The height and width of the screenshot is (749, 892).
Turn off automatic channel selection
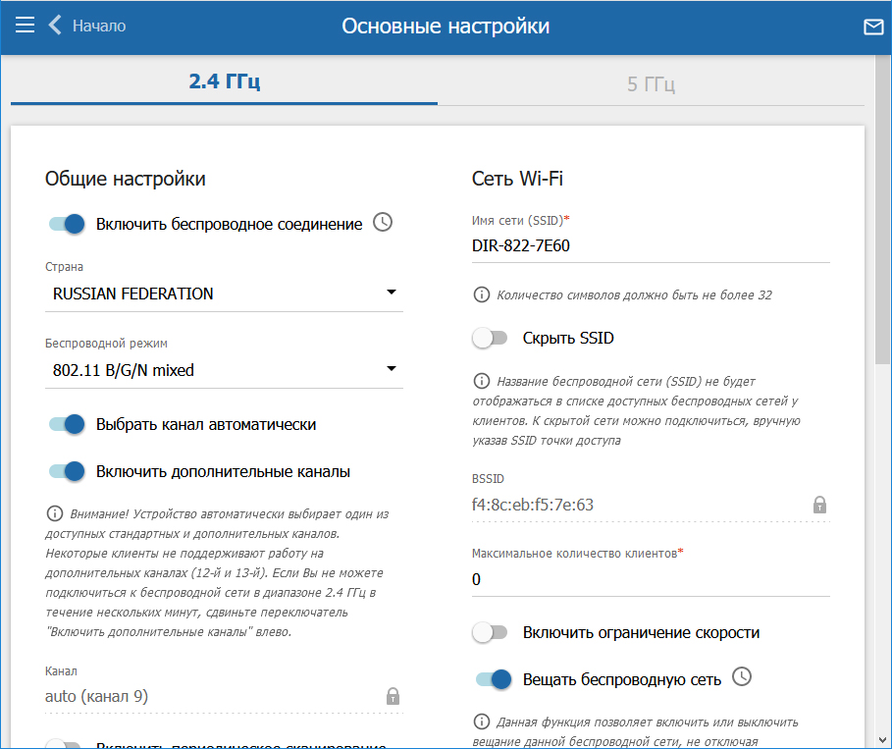click(68, 424)
